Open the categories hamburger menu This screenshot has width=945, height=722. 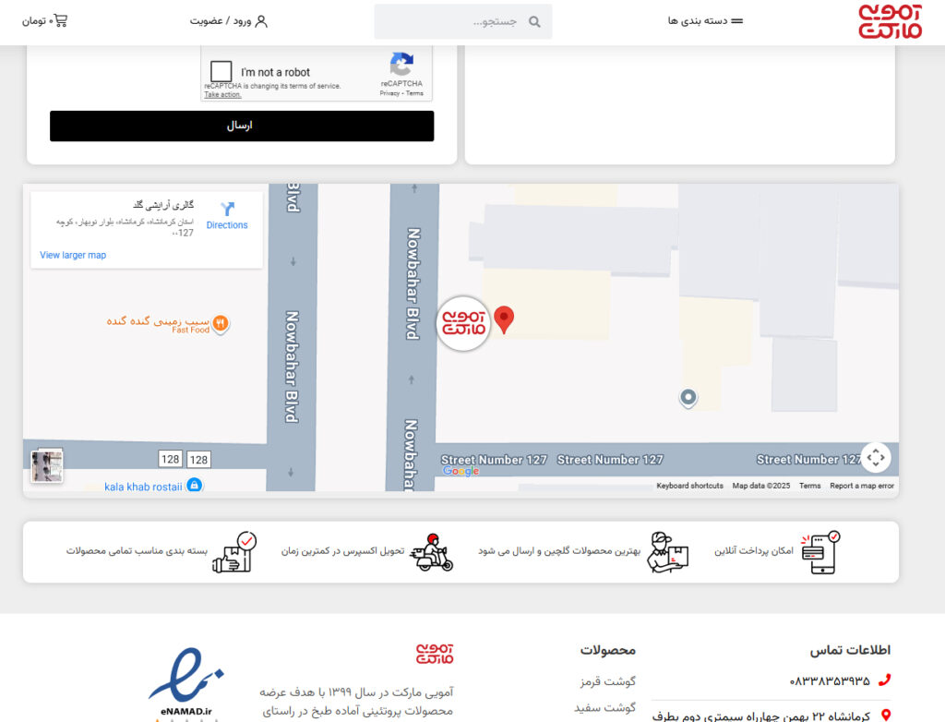[x=736, y=21]
